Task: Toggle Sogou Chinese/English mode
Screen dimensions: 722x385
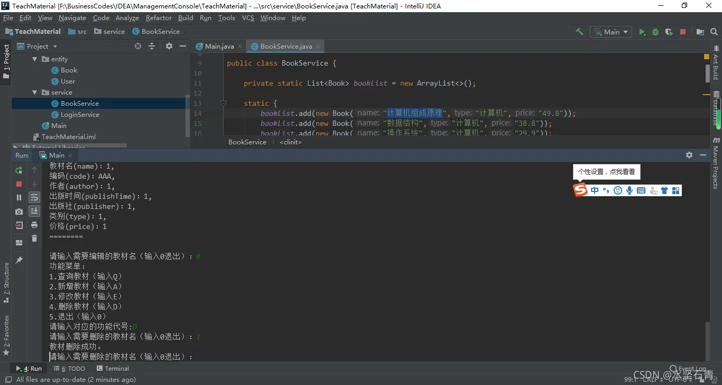Action: 595,190
